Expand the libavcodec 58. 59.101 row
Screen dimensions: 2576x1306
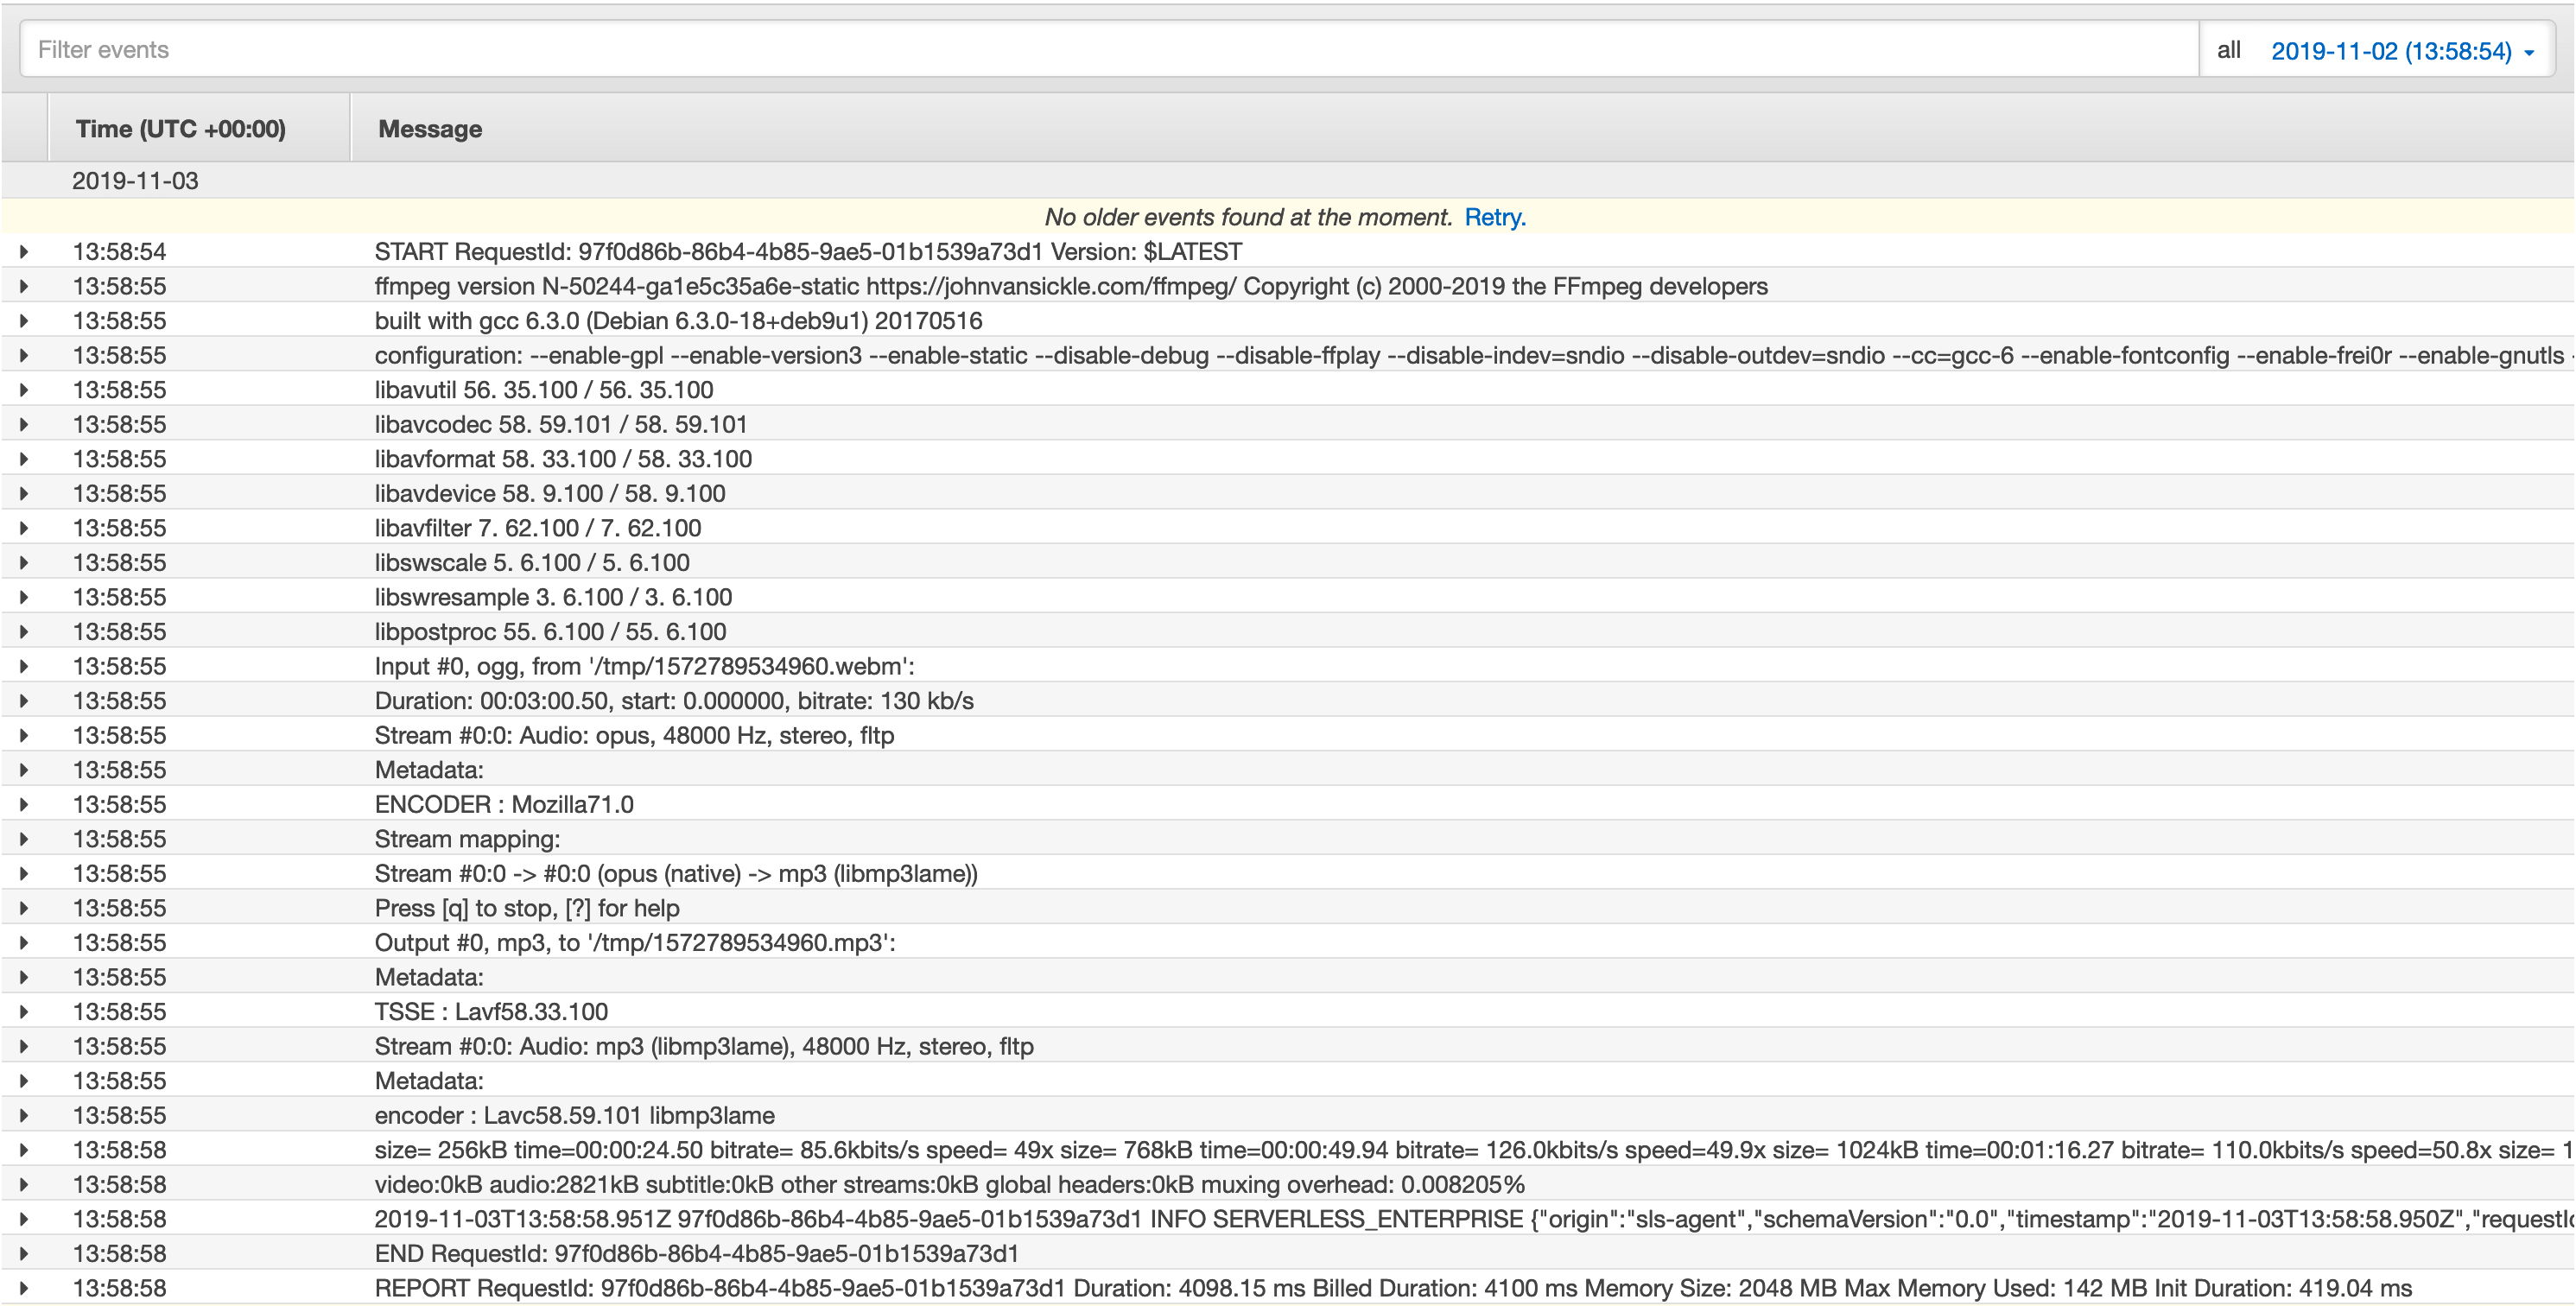[x=24, y=425]
